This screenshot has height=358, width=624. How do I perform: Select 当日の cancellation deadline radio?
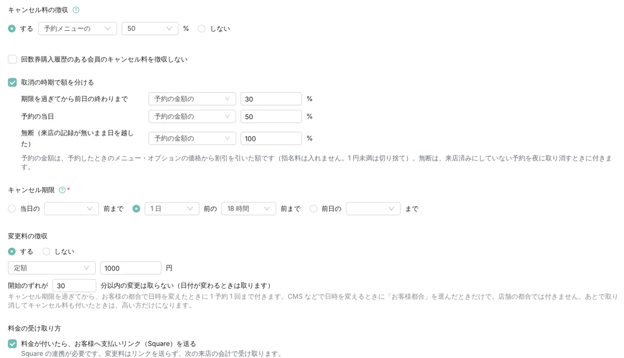pos(12,209)
